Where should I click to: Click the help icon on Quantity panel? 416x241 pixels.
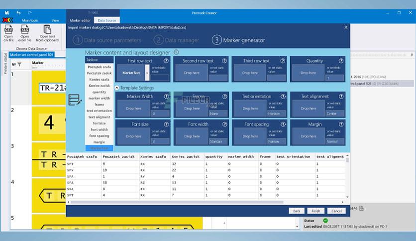coord(341,61)
